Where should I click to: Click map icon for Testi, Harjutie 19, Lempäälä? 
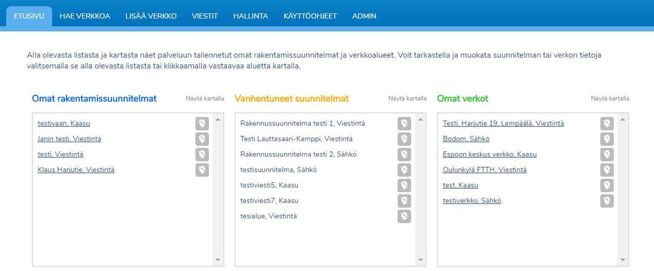point(607,123)
